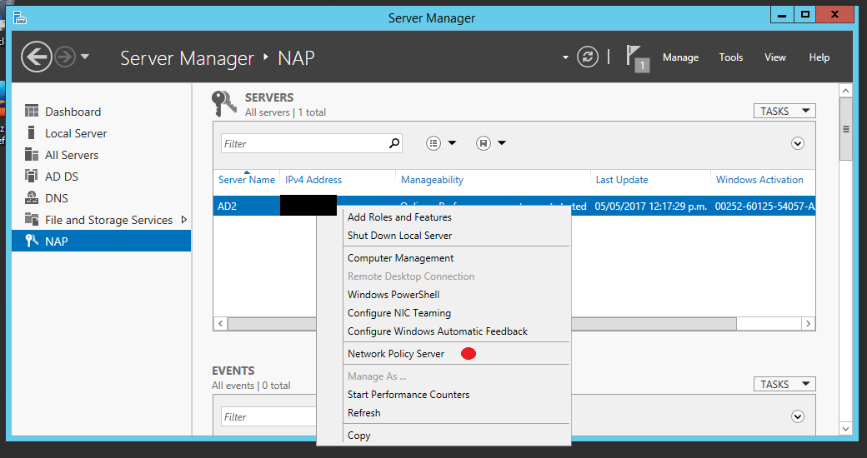Click the save query disk icon
The image size is (867, 458).
coord(484,143)
